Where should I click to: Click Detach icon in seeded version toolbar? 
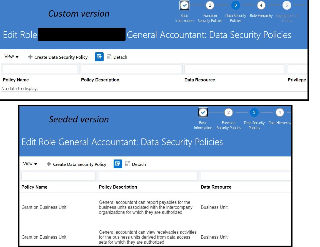click(127, 164)
